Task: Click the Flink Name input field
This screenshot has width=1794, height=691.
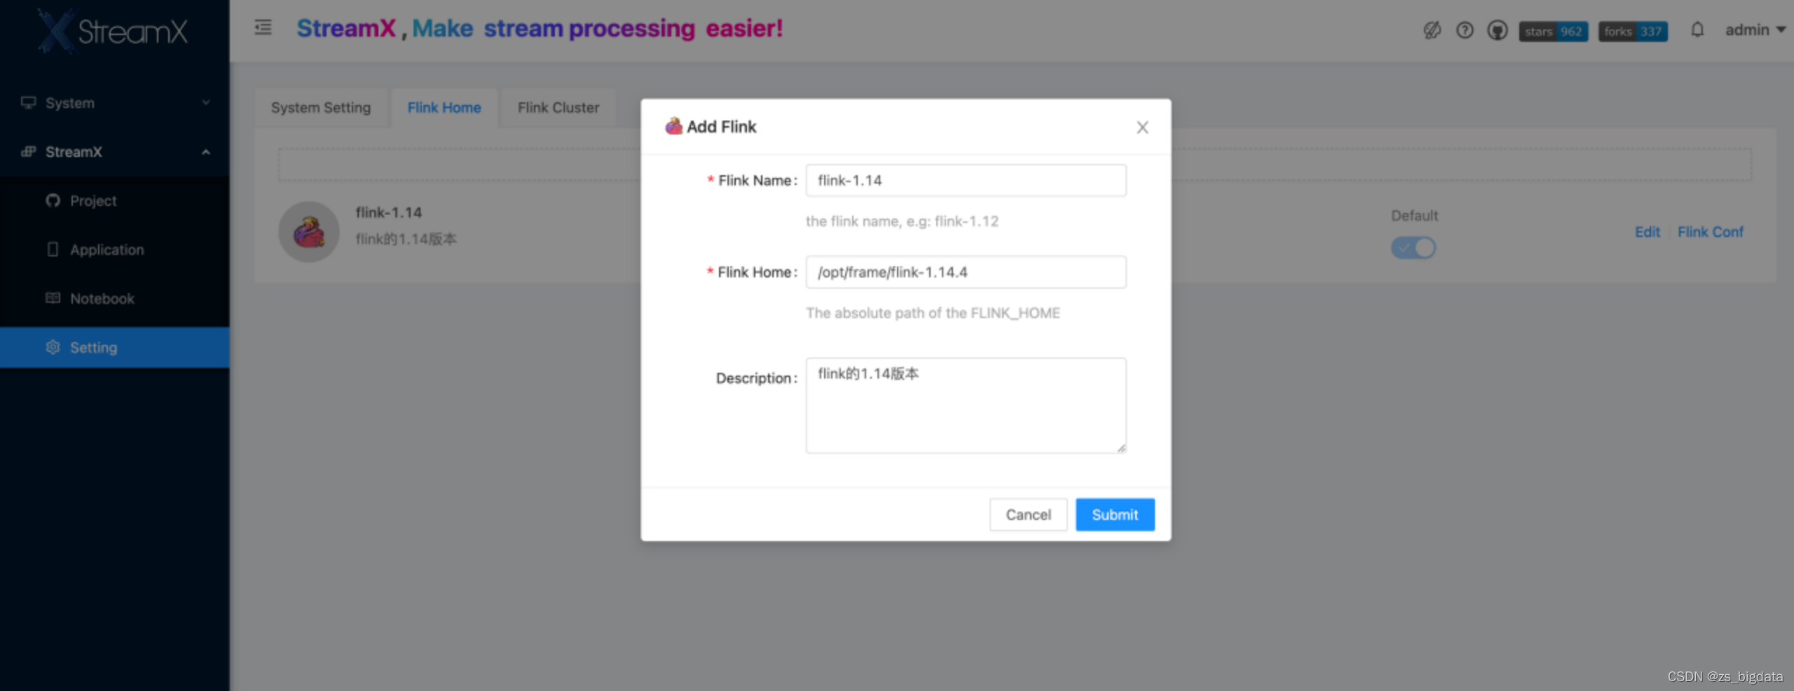Action: [966, 181]
